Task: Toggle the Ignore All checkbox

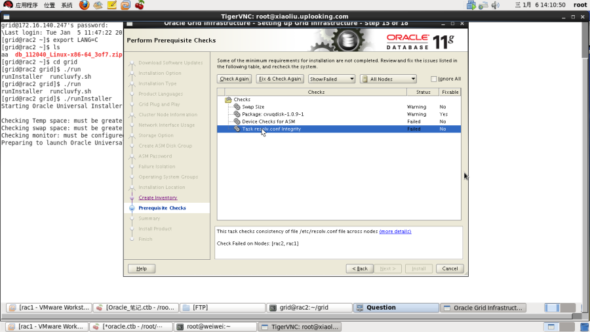Action: pyautogui.click(x=433, y=79)
